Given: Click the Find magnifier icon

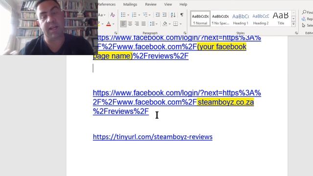Looking at the screenshot, I should pyautogui.click(x=304, y=12).
